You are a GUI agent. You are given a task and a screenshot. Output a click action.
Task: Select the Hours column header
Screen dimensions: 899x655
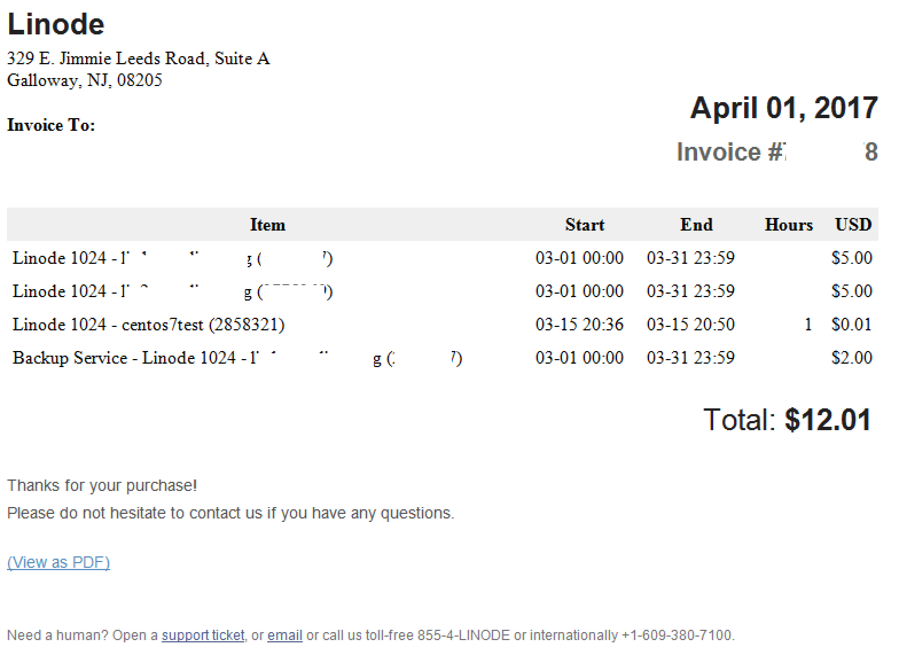point(789,225)
